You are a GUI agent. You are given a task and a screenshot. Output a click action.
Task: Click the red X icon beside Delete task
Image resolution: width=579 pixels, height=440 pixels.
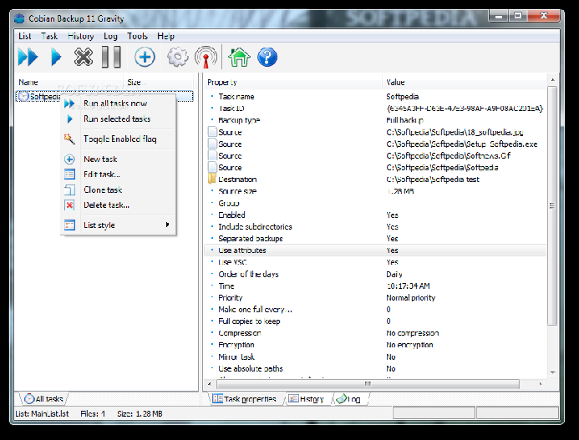pyautogui.click(x=69, y=205)
